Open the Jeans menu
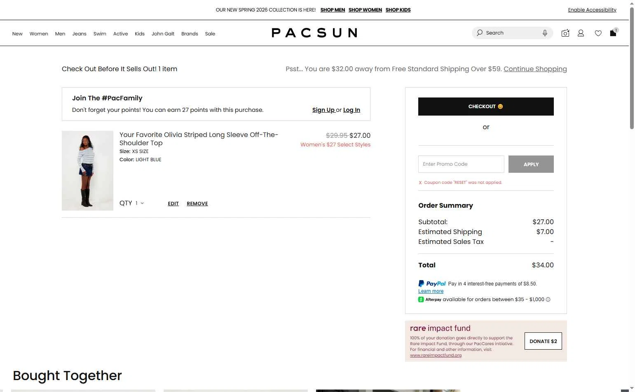635x392 pixels. point(79,34)
